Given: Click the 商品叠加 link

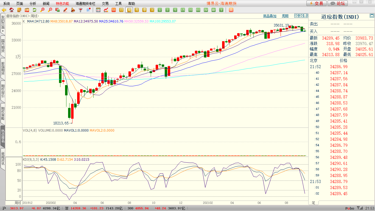Looking at the screenshot, I should click(x=270, y=16).
